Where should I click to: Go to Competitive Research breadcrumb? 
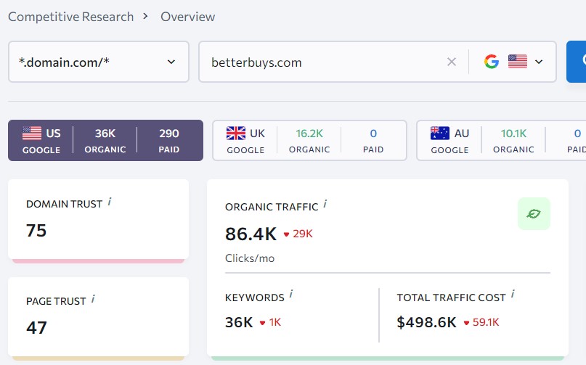coord(71,17)
